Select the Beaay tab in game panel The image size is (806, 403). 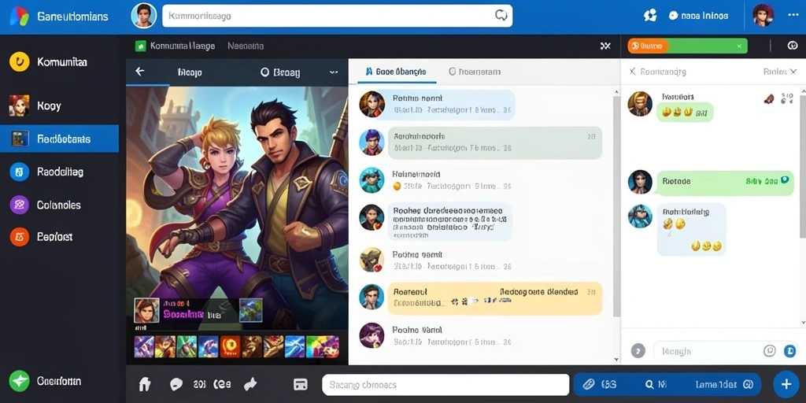click(x=280, y=72)
